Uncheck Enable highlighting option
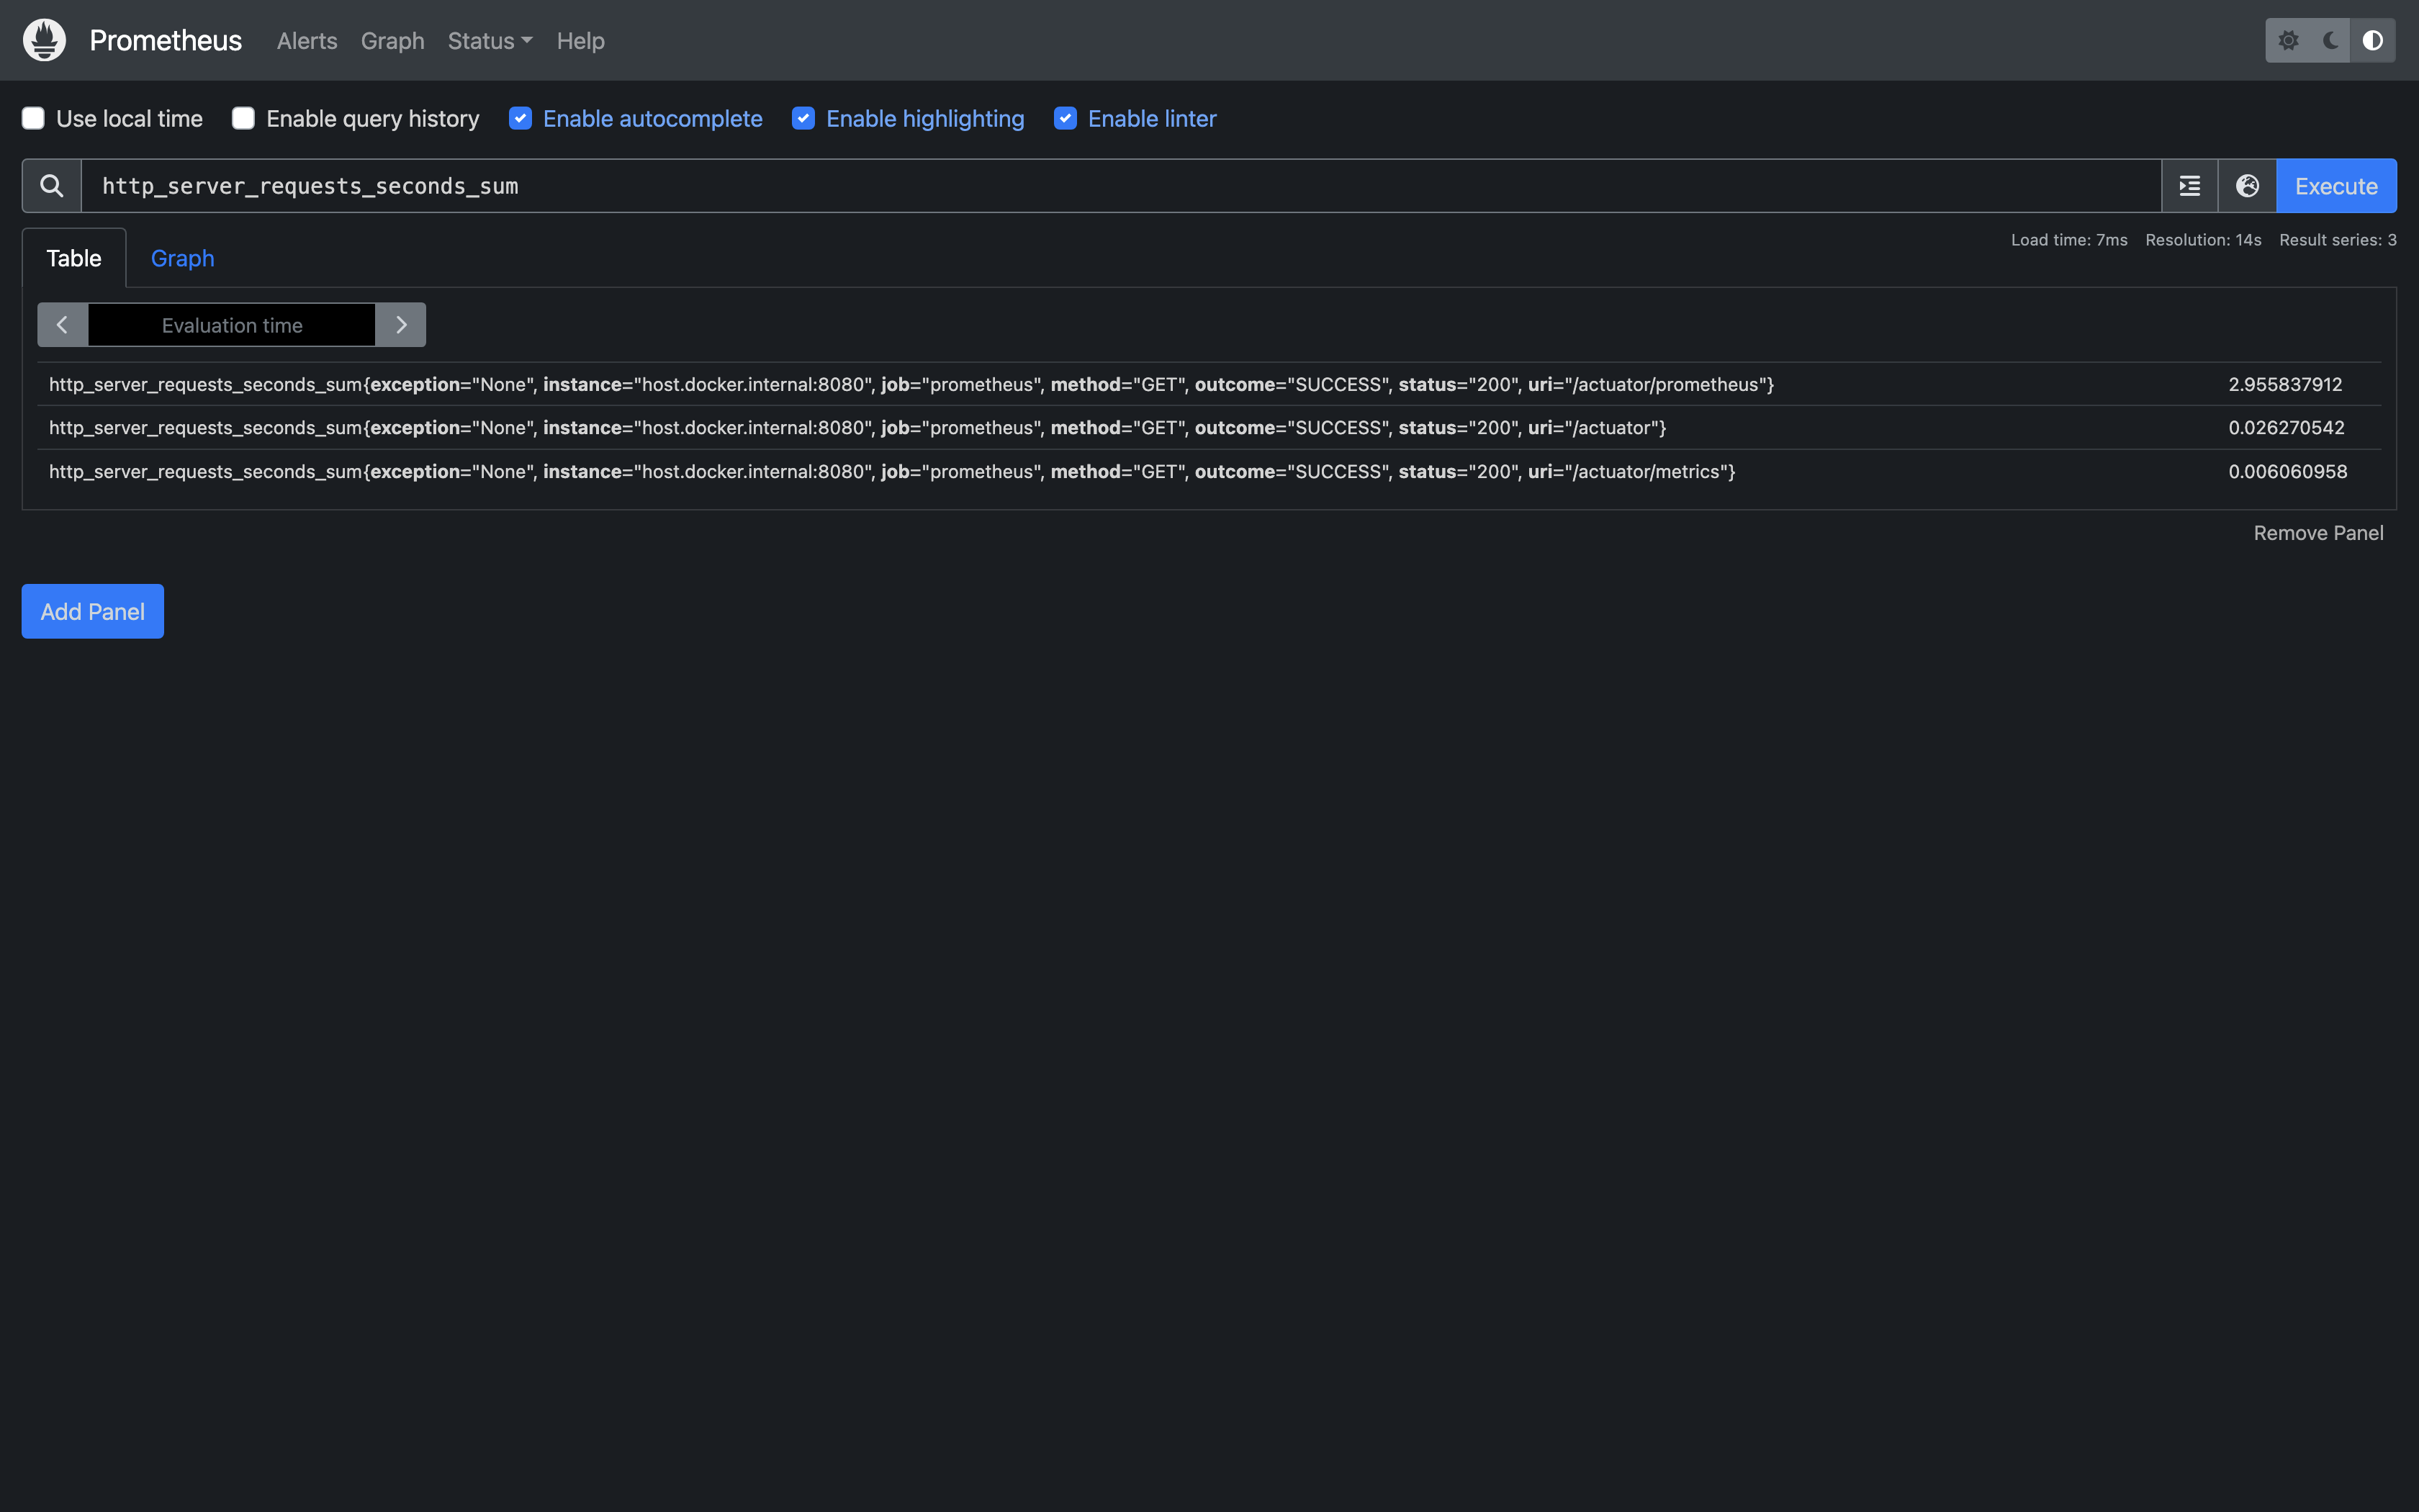This screenshot has height=1512, width=2419. (x=803, y=119)
